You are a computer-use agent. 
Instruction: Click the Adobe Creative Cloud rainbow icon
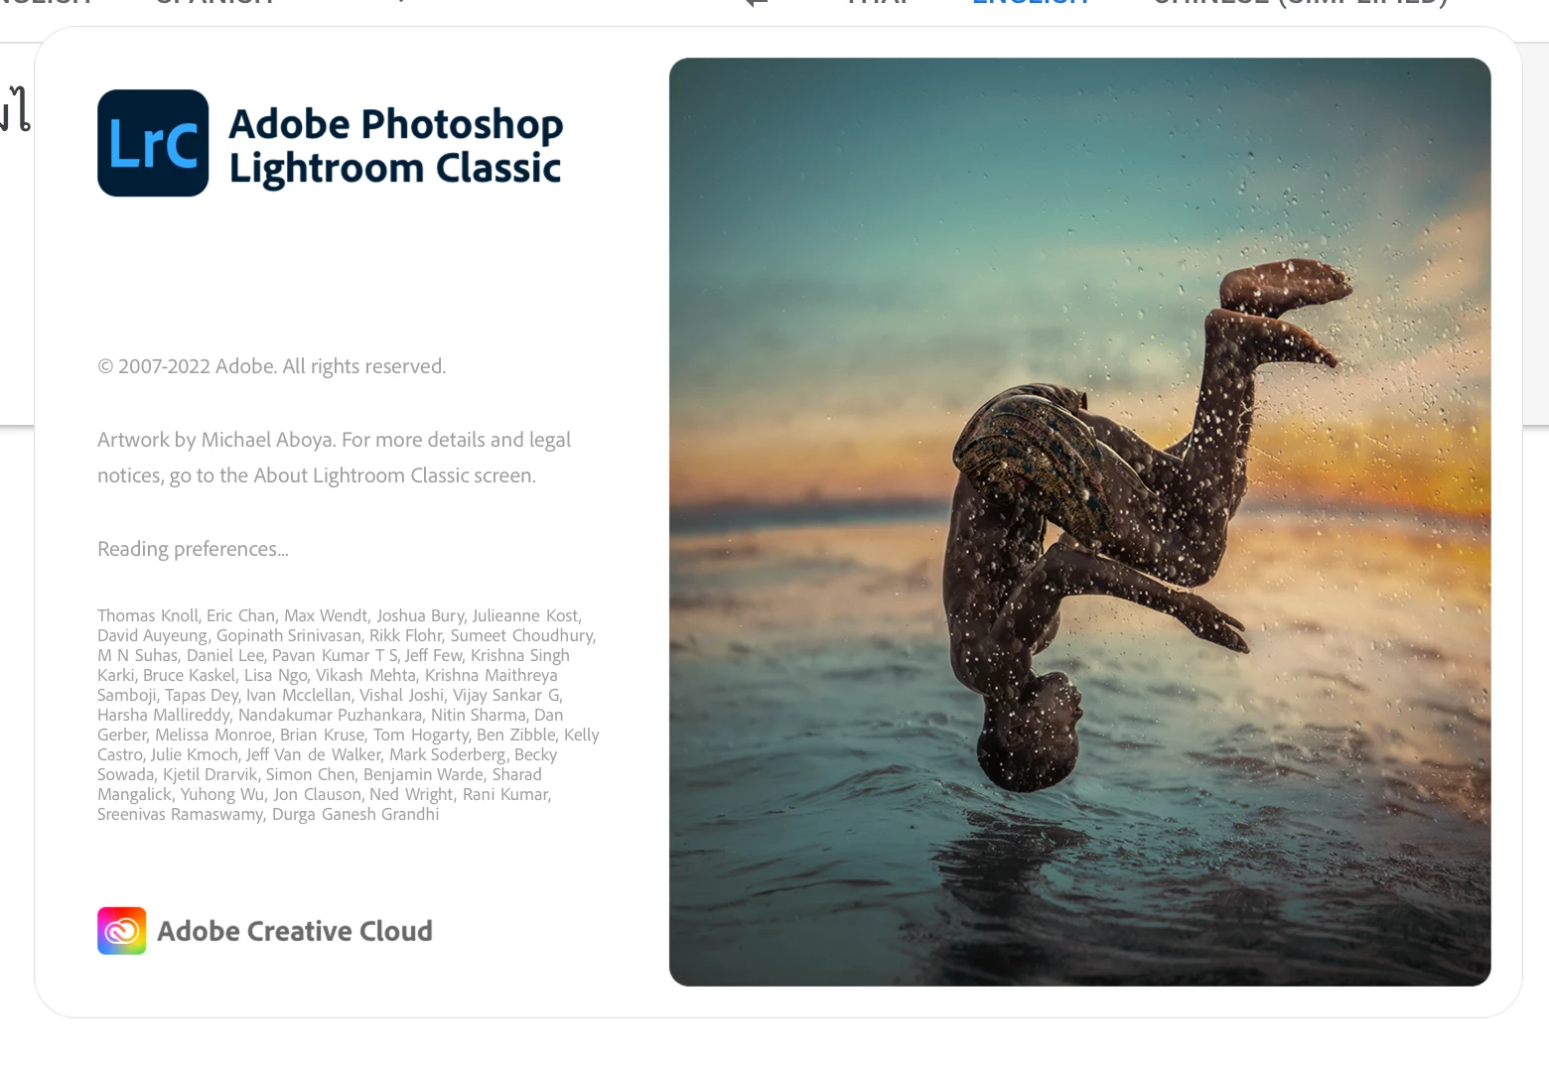click(x=122, y=931)
